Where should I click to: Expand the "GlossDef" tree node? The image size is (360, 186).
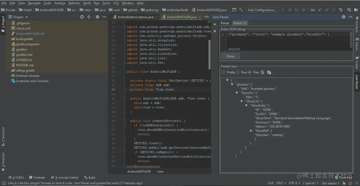[251, 131]
